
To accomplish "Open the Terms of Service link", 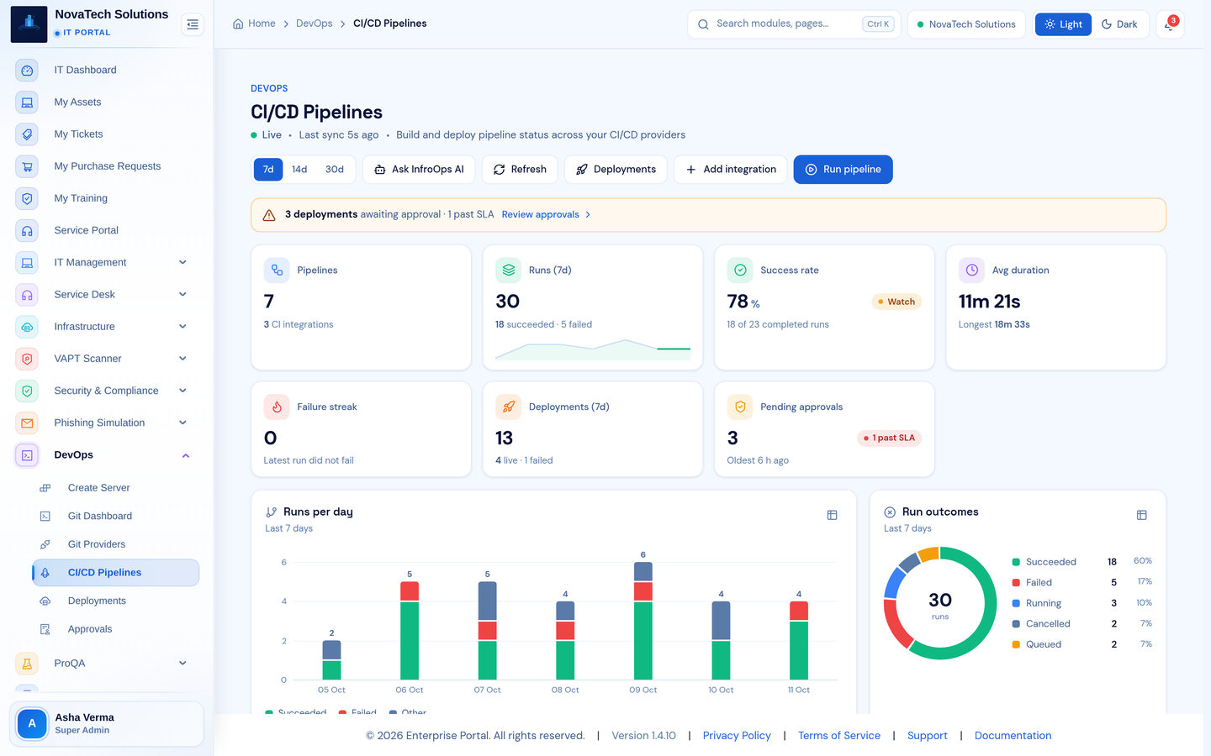I will (839, 736).
